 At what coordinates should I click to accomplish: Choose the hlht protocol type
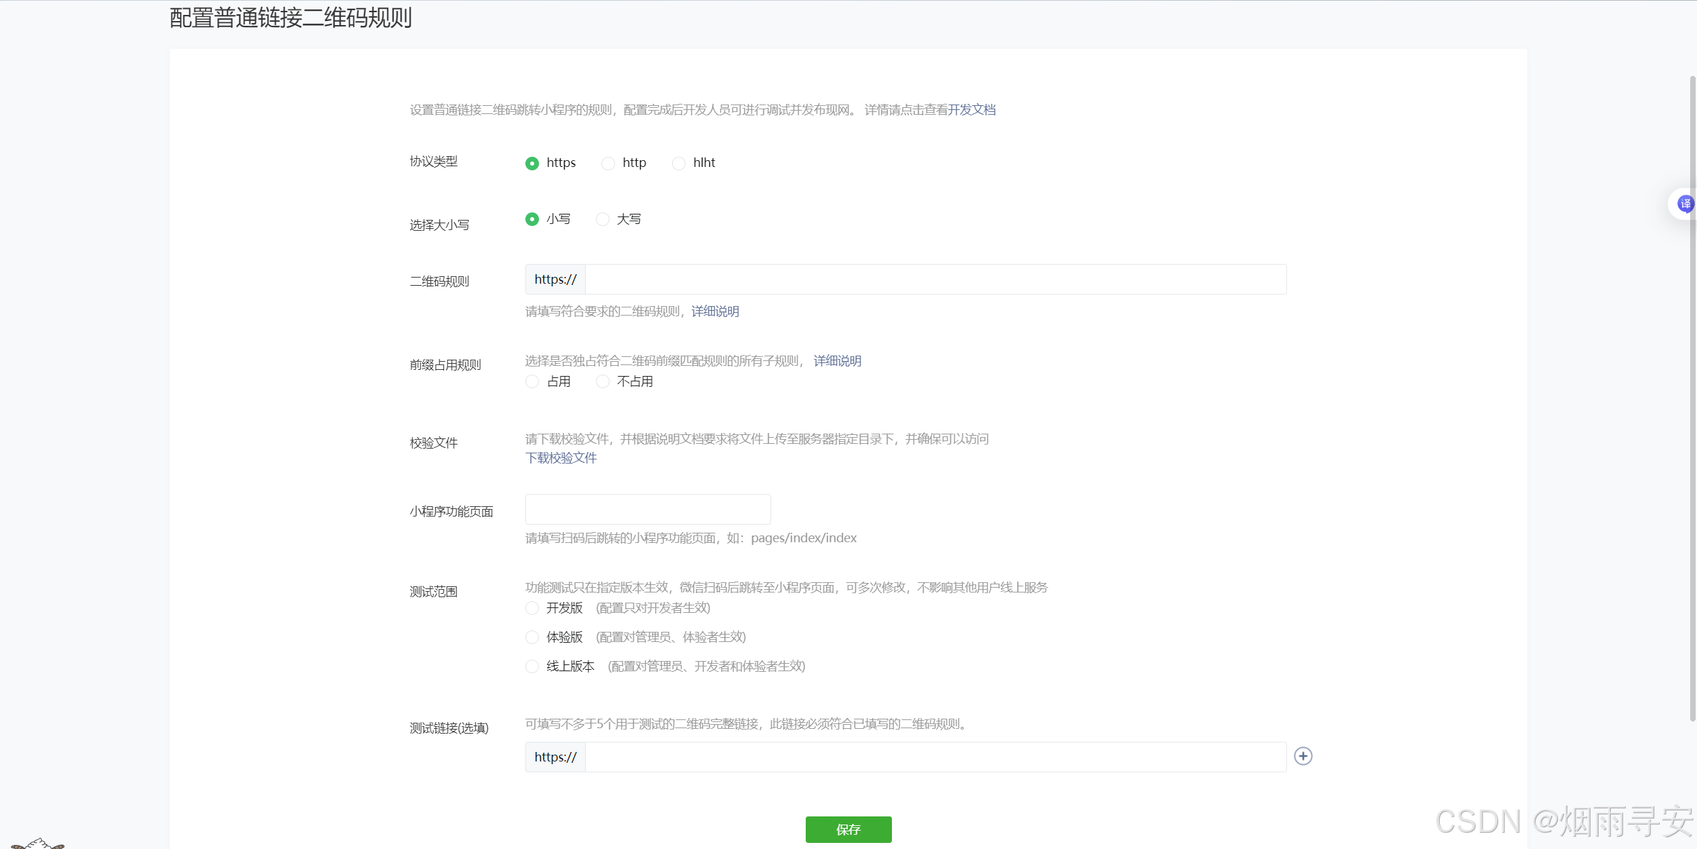pos(679,163)
